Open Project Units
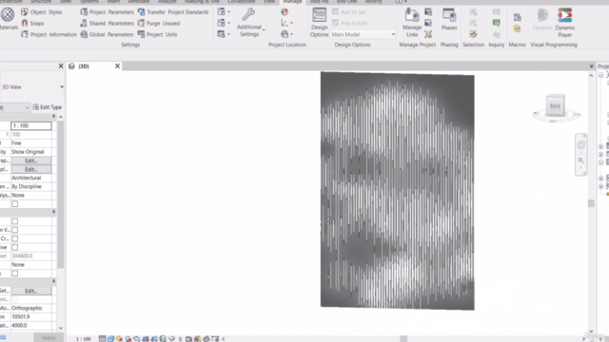609x342 pixels. click(158, 34)
